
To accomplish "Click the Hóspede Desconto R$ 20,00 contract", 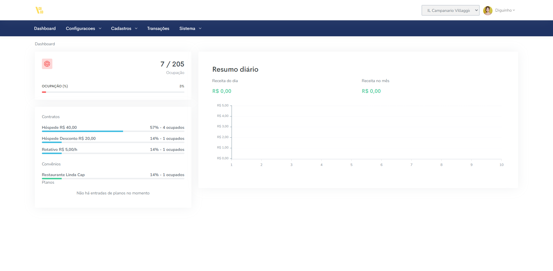I will pyautogui.click(x=69, y=138).
